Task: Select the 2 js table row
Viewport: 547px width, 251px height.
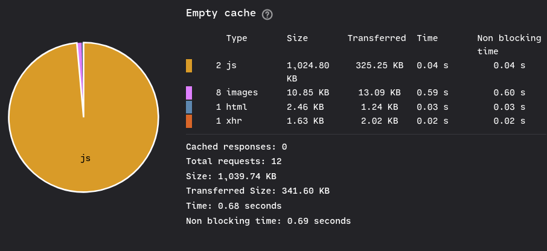Action: (366, 72)
